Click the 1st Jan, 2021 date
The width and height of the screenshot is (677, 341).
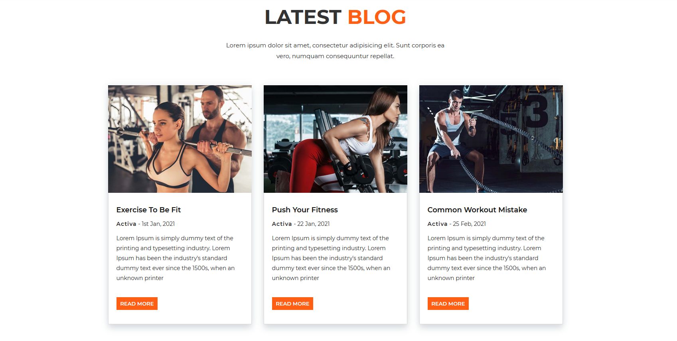pyautogui.click(x=158, y=224)
